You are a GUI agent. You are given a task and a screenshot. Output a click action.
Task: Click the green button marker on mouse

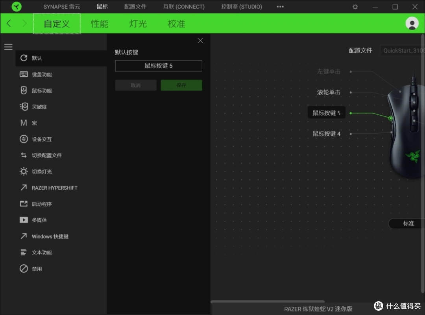390,118
